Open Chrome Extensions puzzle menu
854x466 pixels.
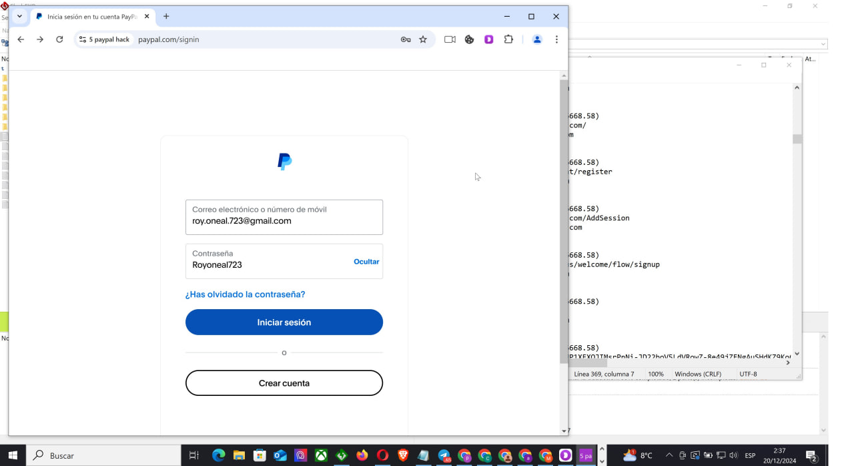(508, 39)
